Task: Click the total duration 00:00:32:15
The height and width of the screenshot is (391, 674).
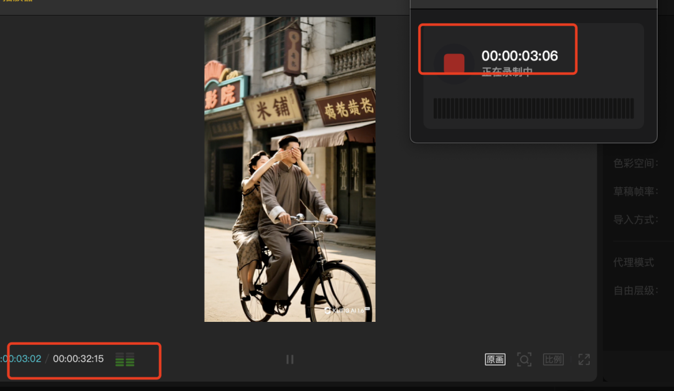Action: pos(78,359)
